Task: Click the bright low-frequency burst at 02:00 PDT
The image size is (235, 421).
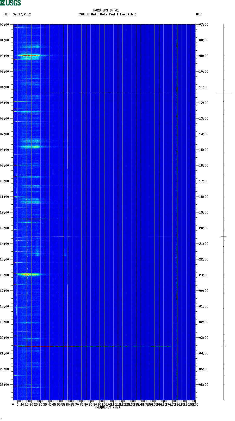Action: [29, 55]
